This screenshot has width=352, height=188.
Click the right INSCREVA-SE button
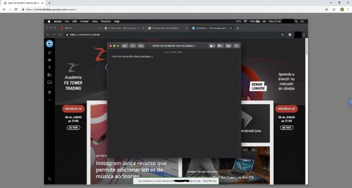pos(286,109)
